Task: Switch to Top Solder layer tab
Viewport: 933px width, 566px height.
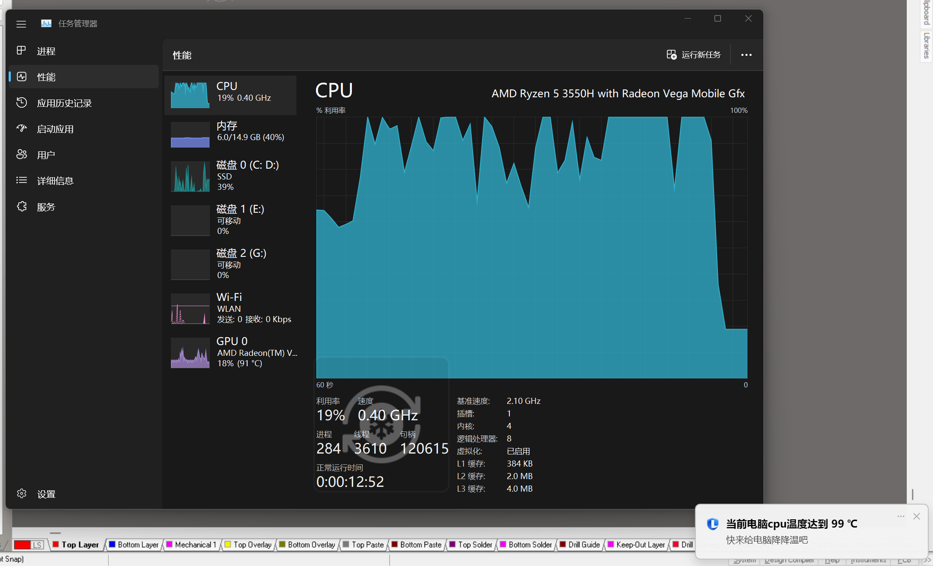Action: pos(471,545)
